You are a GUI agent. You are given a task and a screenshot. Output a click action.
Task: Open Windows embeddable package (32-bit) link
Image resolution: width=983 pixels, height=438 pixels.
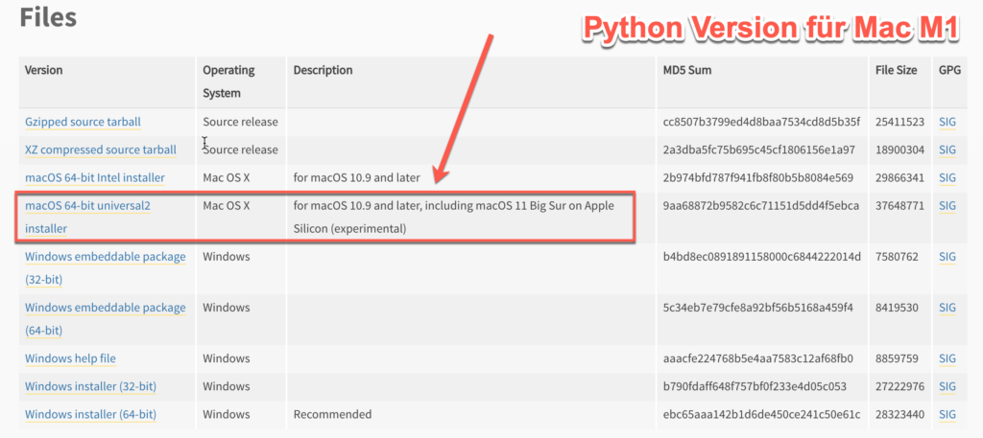(x=106, y=267)
